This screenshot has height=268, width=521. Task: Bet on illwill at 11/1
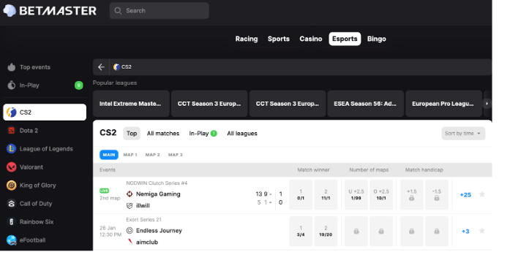pos(326,195)
